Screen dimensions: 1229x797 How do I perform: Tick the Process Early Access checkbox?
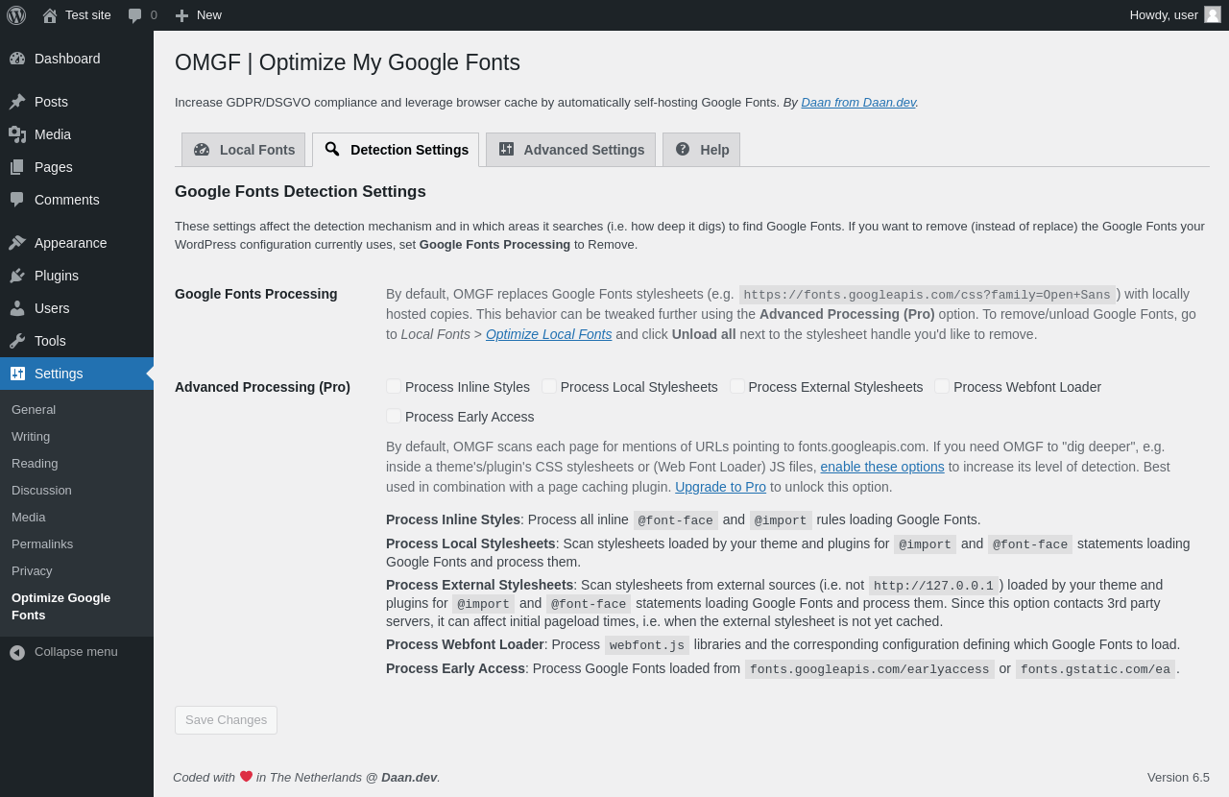point(394,416)
